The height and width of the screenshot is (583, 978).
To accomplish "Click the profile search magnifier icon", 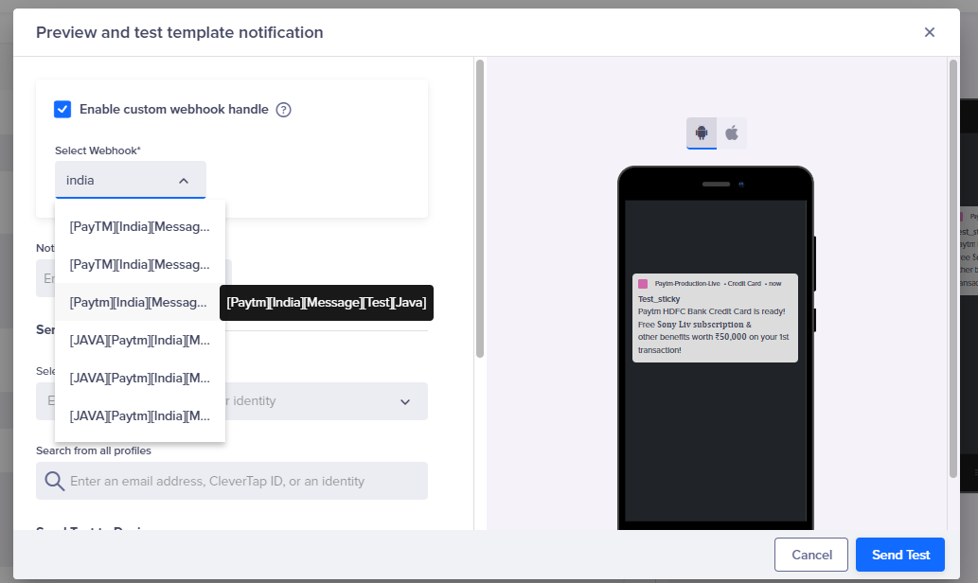I will [54, 481].
